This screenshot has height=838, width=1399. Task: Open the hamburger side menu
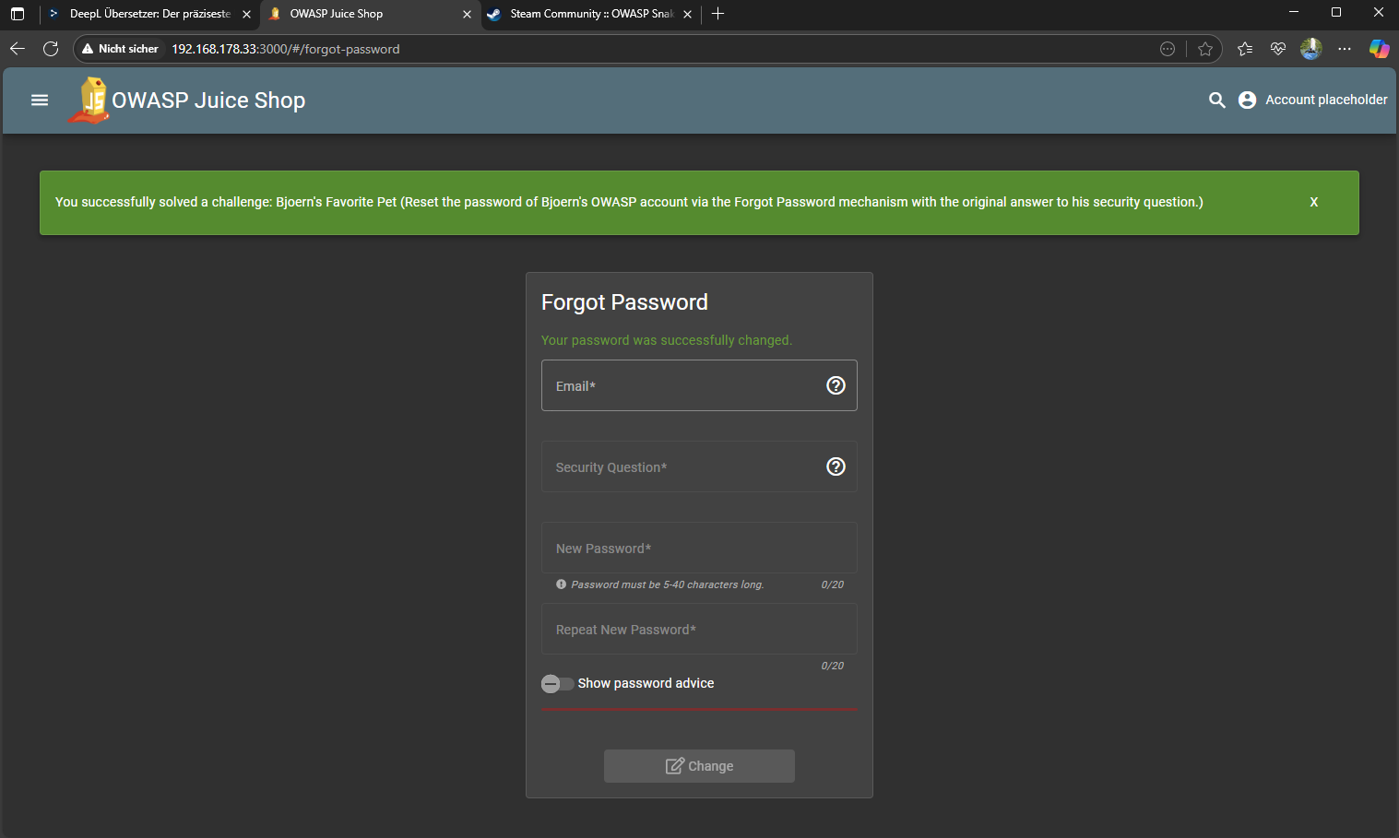pos(40,100)
